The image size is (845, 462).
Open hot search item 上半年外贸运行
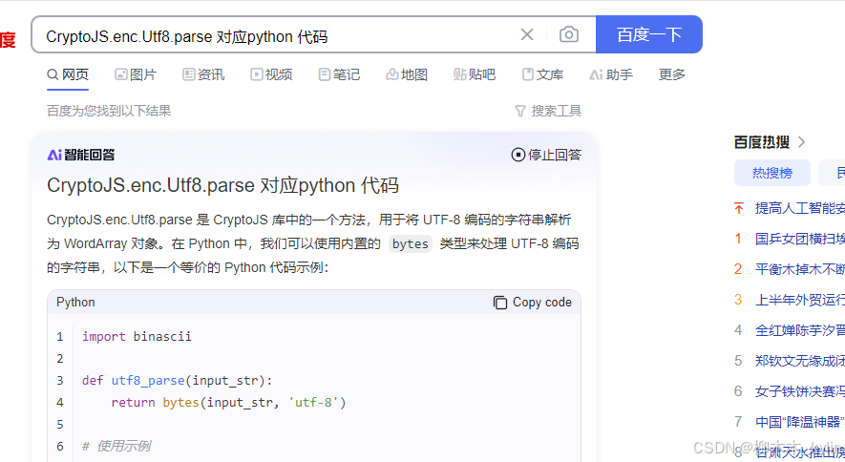pos(800,300)
